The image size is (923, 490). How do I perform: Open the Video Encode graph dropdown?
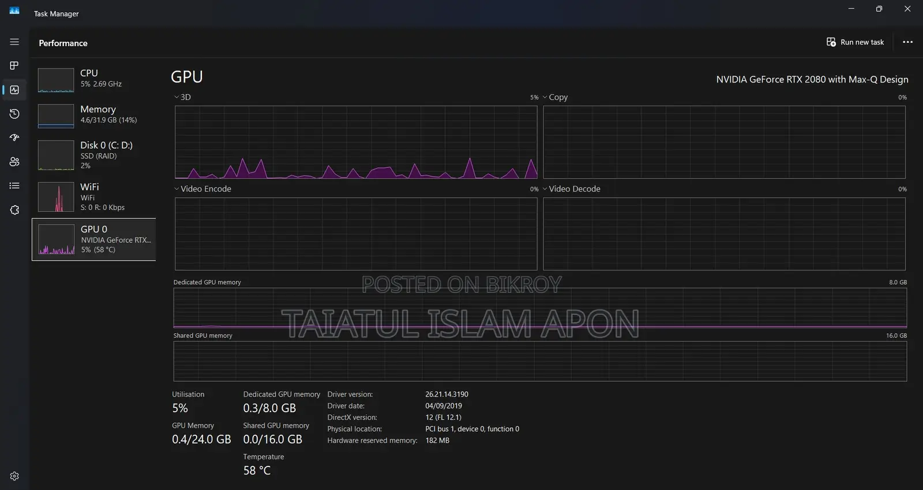coord(202,189)
